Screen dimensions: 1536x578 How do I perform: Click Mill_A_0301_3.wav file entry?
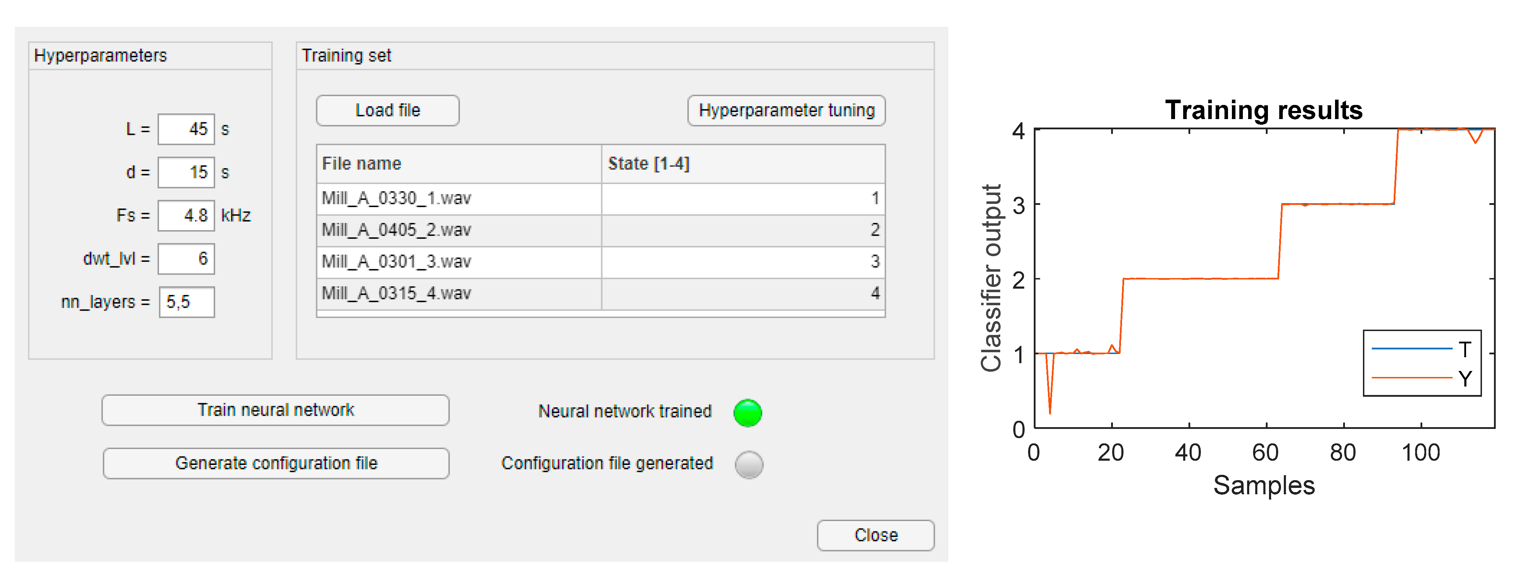458,262
